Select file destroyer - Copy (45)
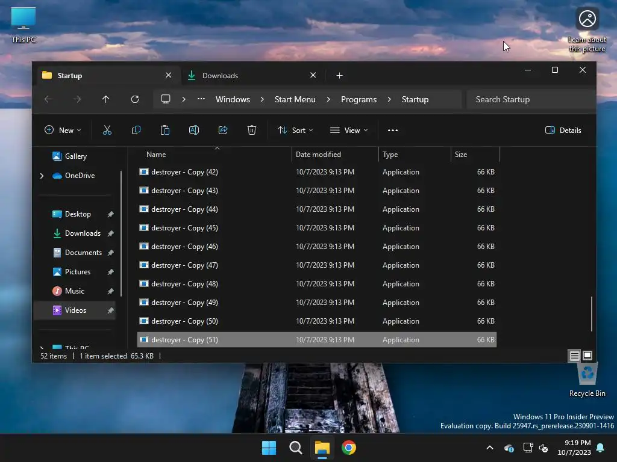Viewport: 617px width, 462px height. click(317, 228)
